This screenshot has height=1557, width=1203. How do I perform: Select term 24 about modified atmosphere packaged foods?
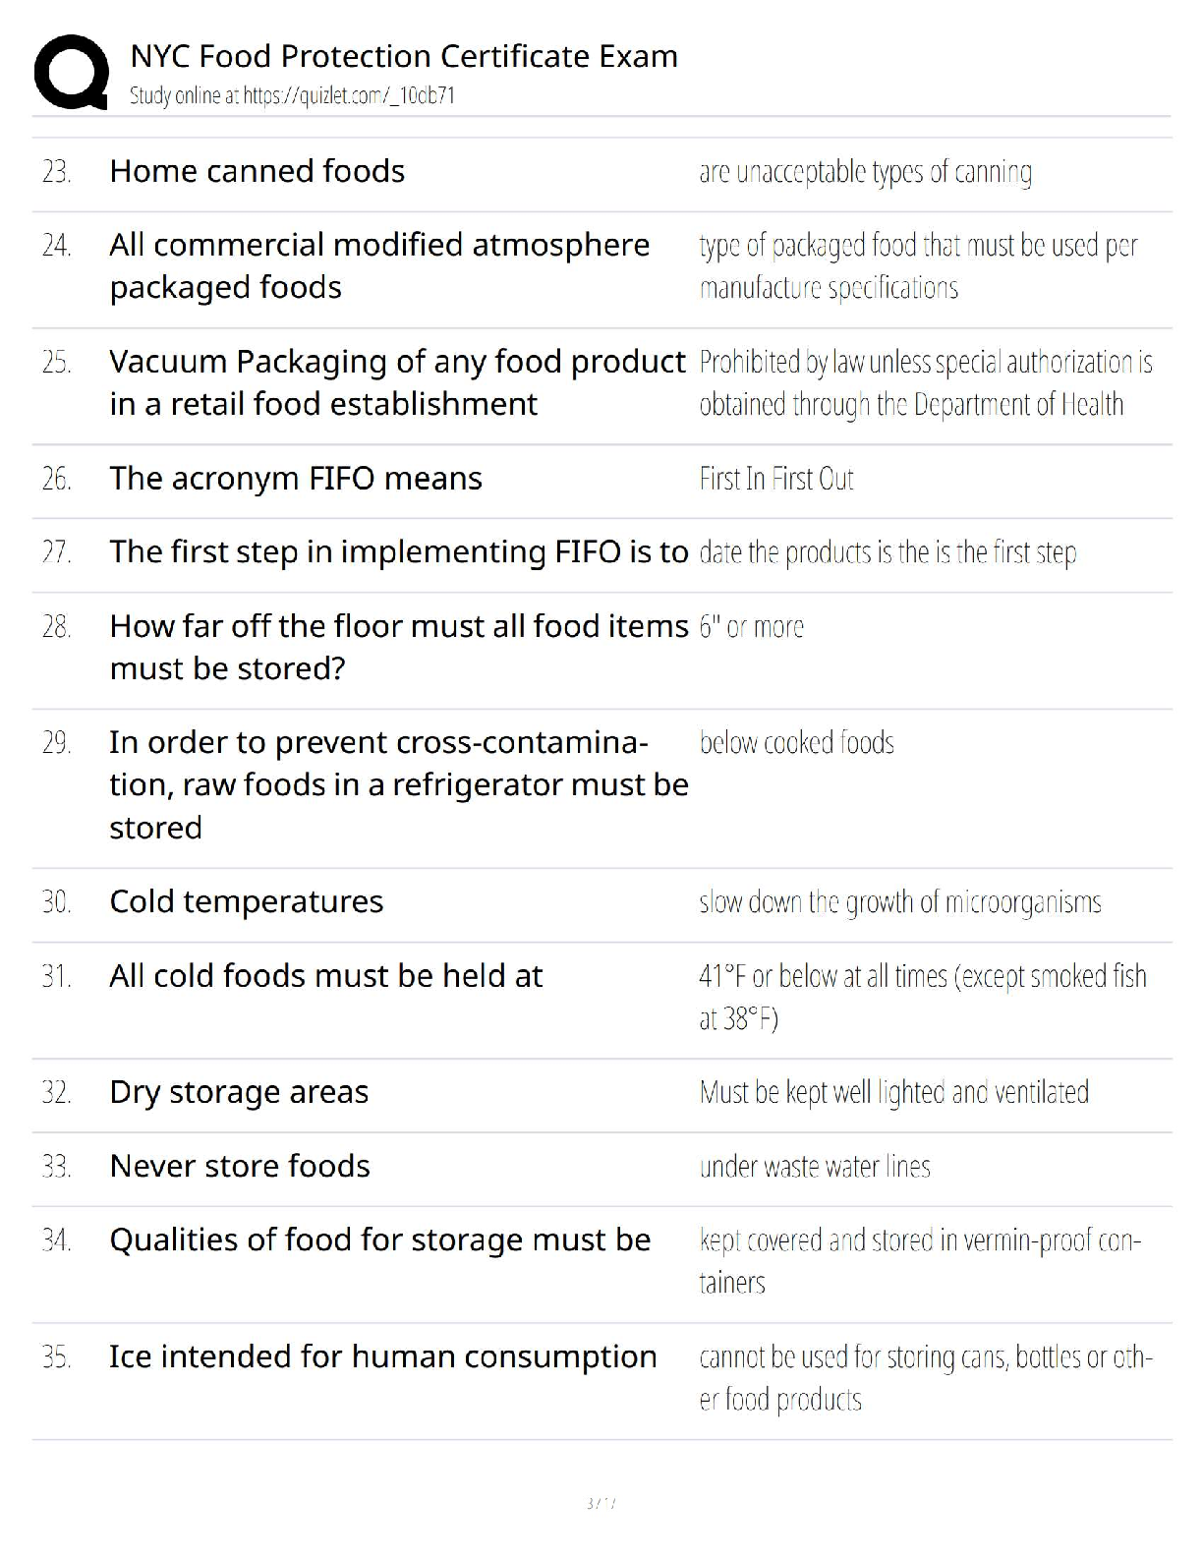click(x=379, y=265)
